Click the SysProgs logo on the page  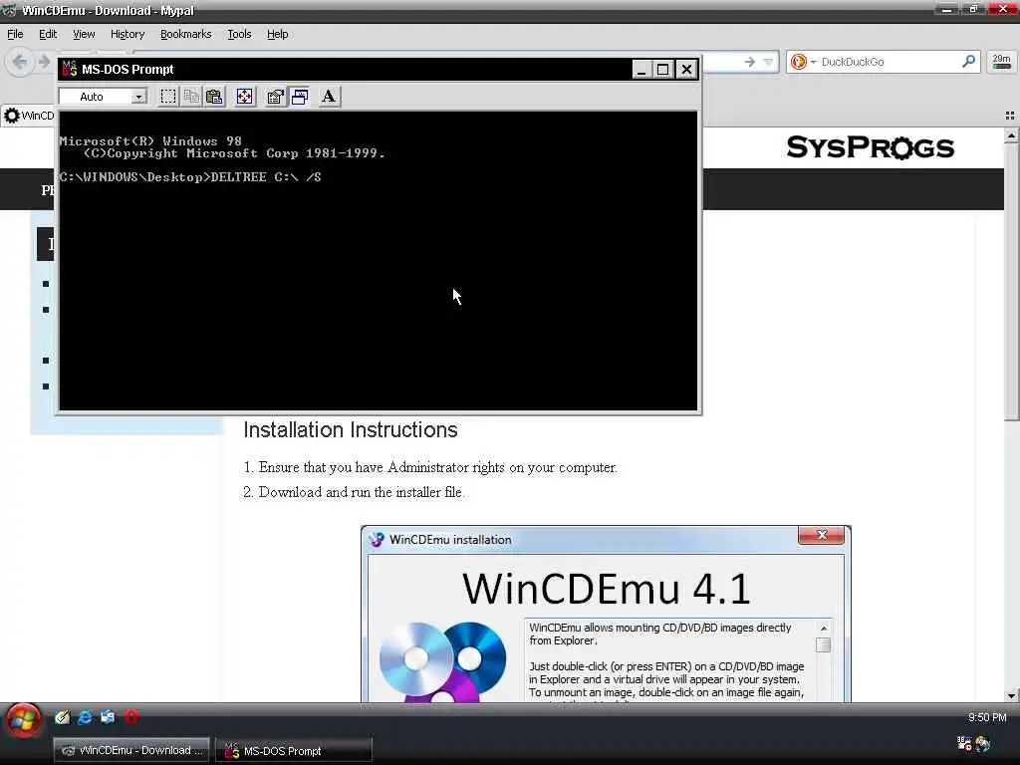[871, 147]
